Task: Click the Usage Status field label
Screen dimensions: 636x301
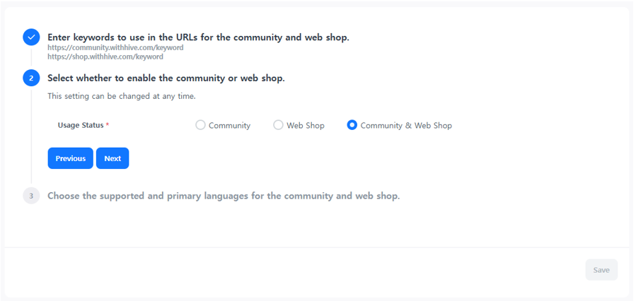Action: pos(80,125)
